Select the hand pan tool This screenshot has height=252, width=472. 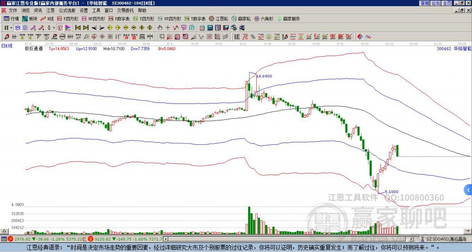[x=159, y=28]
